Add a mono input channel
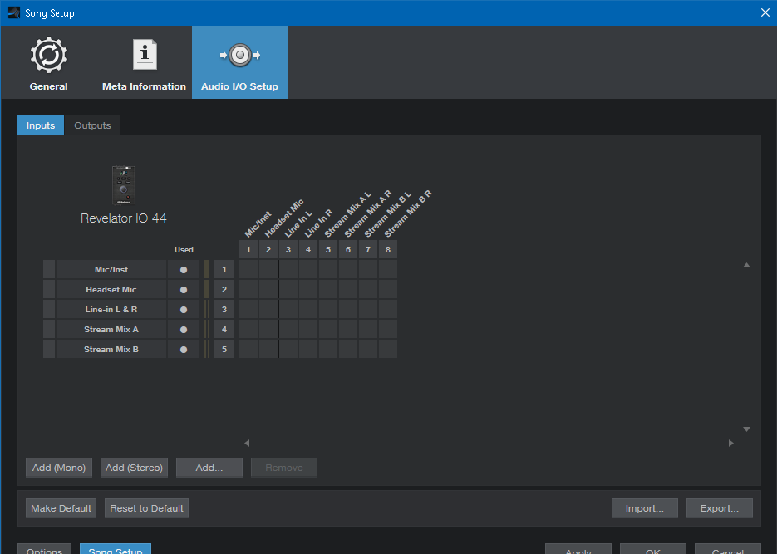The image size is (777, 554). click(59, 468)
